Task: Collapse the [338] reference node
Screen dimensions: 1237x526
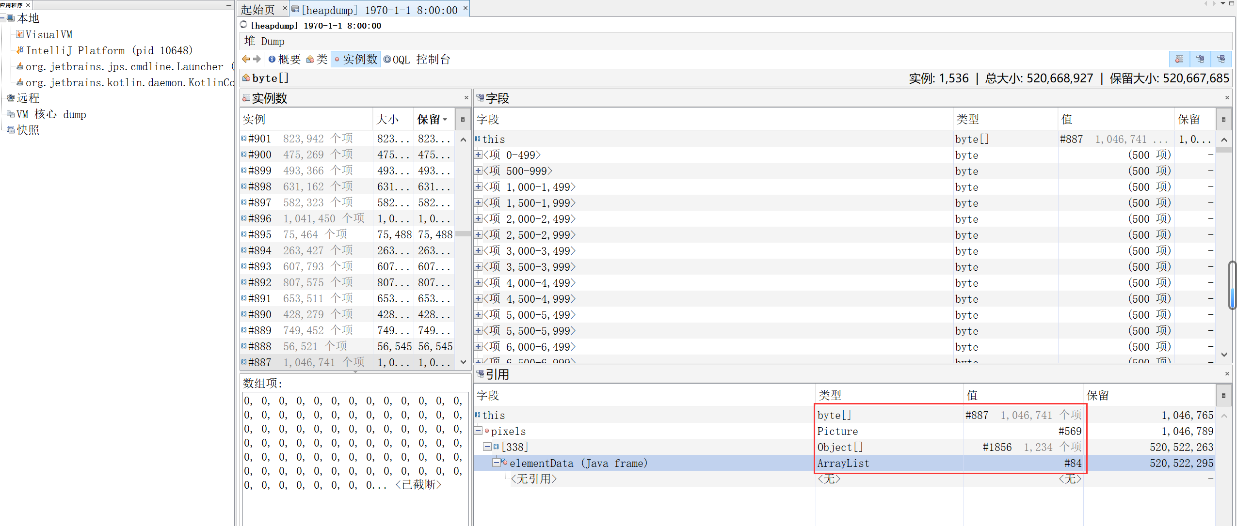Action: 487,447
